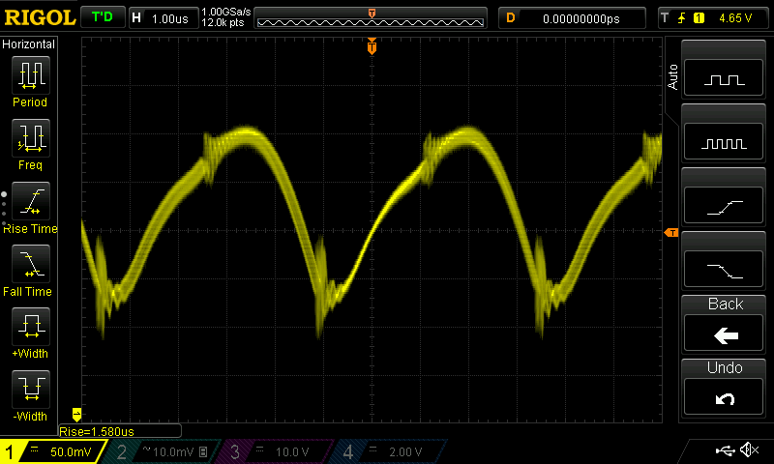
Task: Click the muted speaker sound icon
Action: 749,449
